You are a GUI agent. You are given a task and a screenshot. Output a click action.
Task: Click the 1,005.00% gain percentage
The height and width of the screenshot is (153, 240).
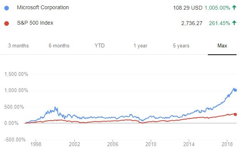pyautogui.click(x=217, y=8)
